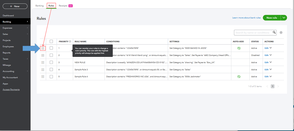The image size is (294, 131).
Task: Open Learn more about bank rules link
Action: pos(246,18)
